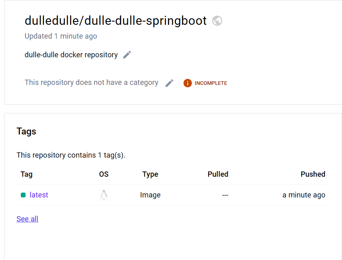Edit the repository category pencil icon
Image resolution: width=342 pixels, height=260 pixels.
(169, 83)
